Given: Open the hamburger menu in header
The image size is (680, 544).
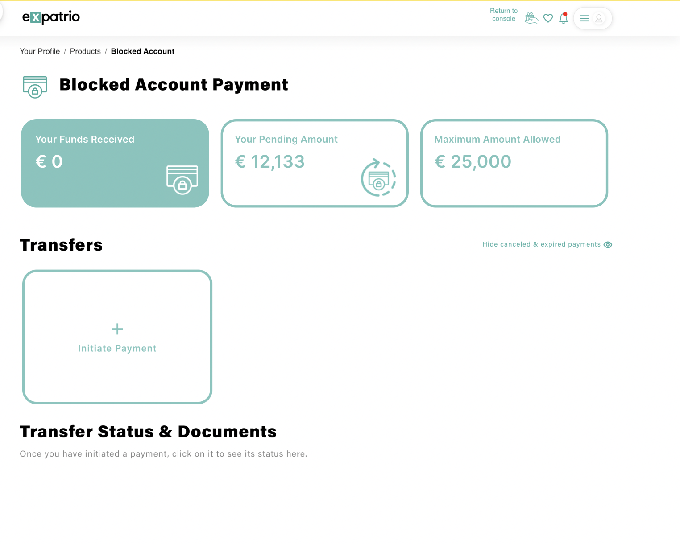Looking at the screenshot, I should pos(584,18).
